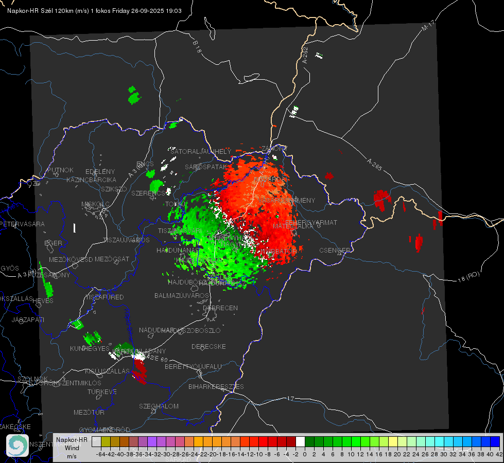
Task: Click the NYÍRBÁTOR label
Action: coord(279,251)
